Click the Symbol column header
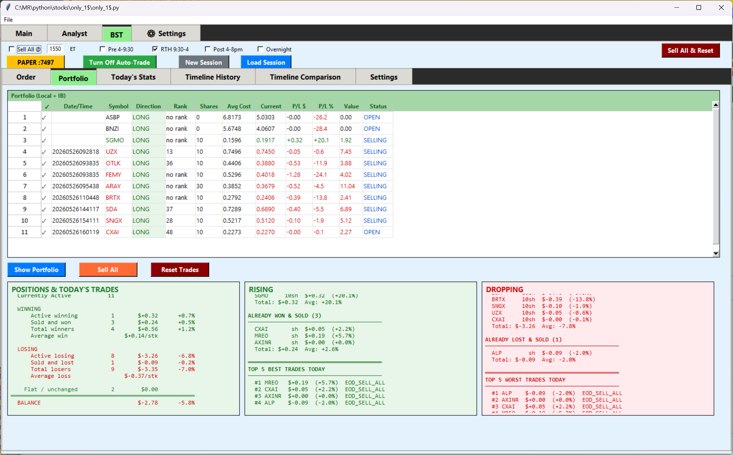 pos(118,106)
